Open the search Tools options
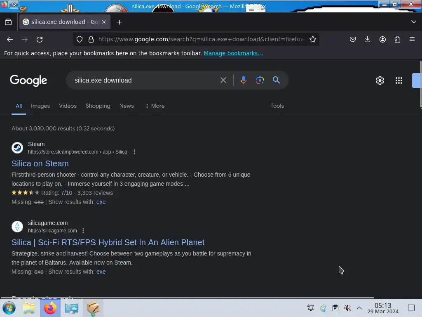The width and height of the screenshot is (422, 317). (277, 106)
